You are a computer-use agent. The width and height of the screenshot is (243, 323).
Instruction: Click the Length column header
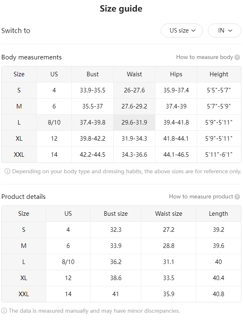coord(219,214)
